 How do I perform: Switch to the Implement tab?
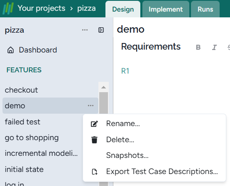point(166,9)
